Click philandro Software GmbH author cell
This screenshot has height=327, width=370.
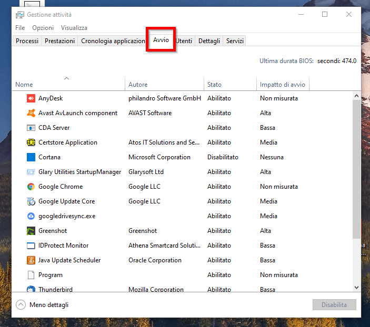tap(165, 98)
